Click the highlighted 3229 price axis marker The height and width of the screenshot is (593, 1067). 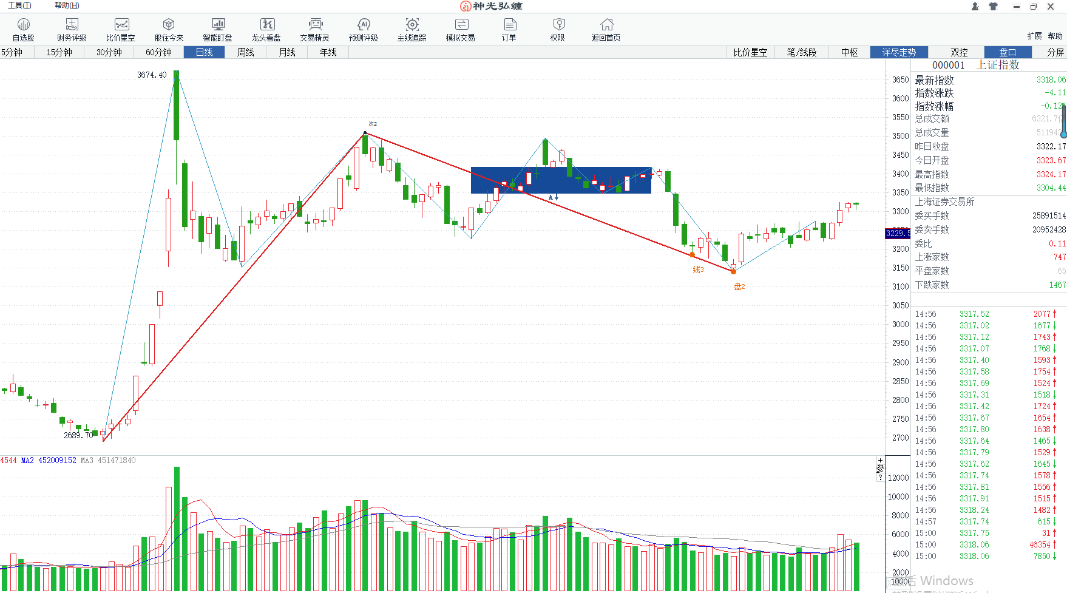point(898,233)
